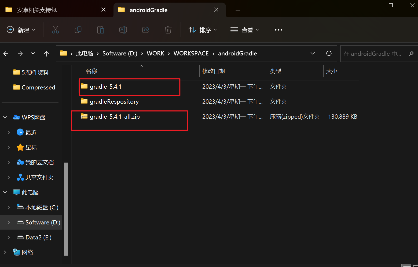418x267 pixels.
Task: Open the 排序 sort dropdown
Action: pyautogui.click(x=203, y=30)
